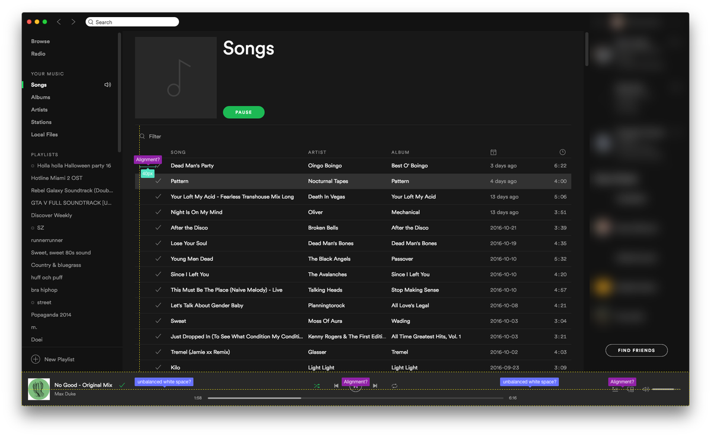
Task: Open the runnerrunner playlist
Action: [x=47, y=240]
